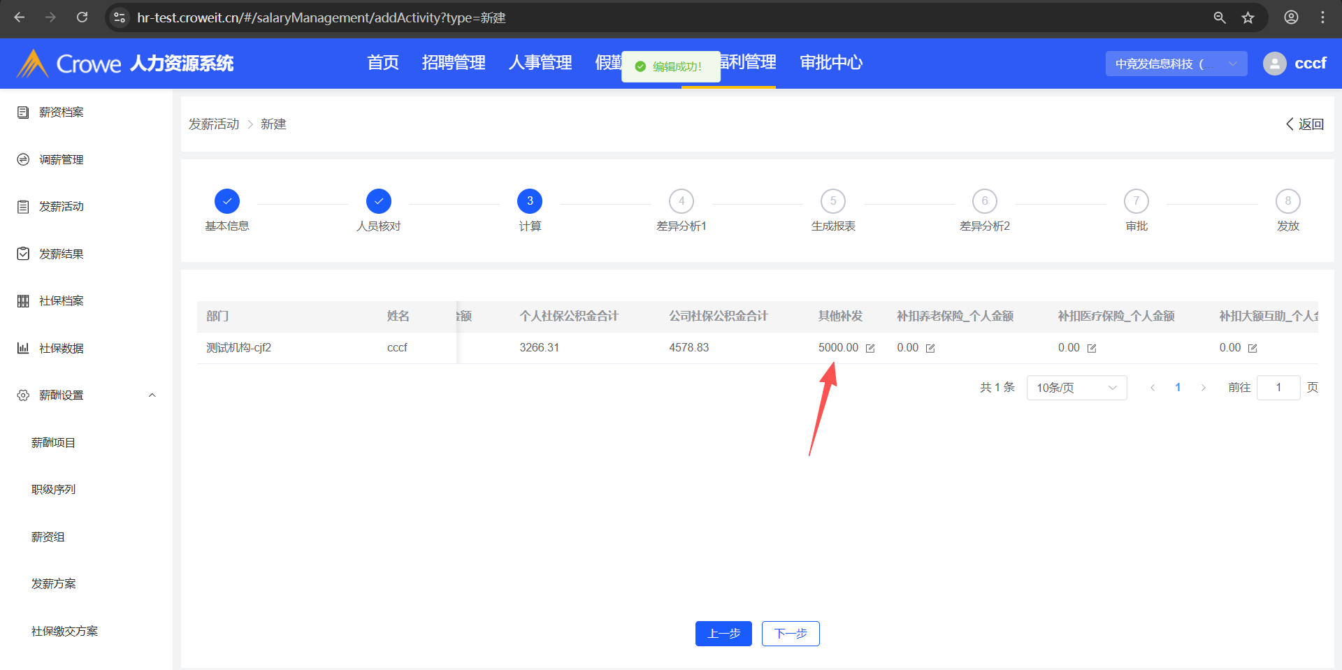Open the 10条/页 page size dropdown

coord(1076,388)
